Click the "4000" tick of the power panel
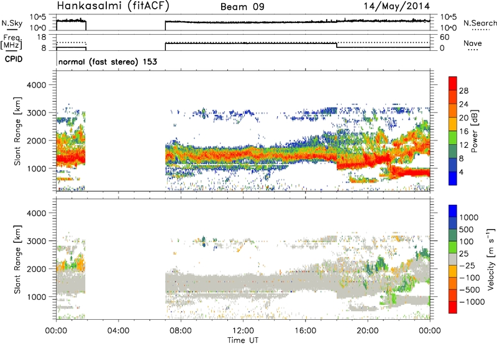497x344 pixels. pyautogui.click(x=36, y=85)
